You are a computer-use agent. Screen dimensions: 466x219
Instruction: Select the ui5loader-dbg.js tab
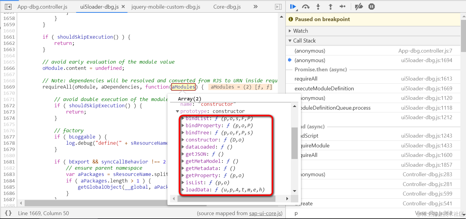99,7
